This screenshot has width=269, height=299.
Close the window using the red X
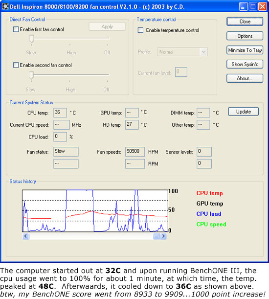pyautogui.click(x=263, y=7)
